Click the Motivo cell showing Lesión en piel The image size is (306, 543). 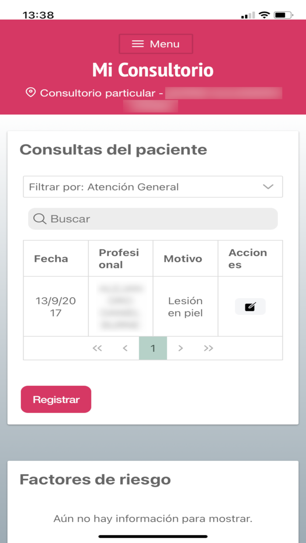185,306
